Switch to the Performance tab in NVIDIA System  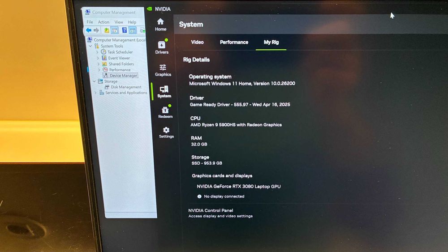click(234, 42)
